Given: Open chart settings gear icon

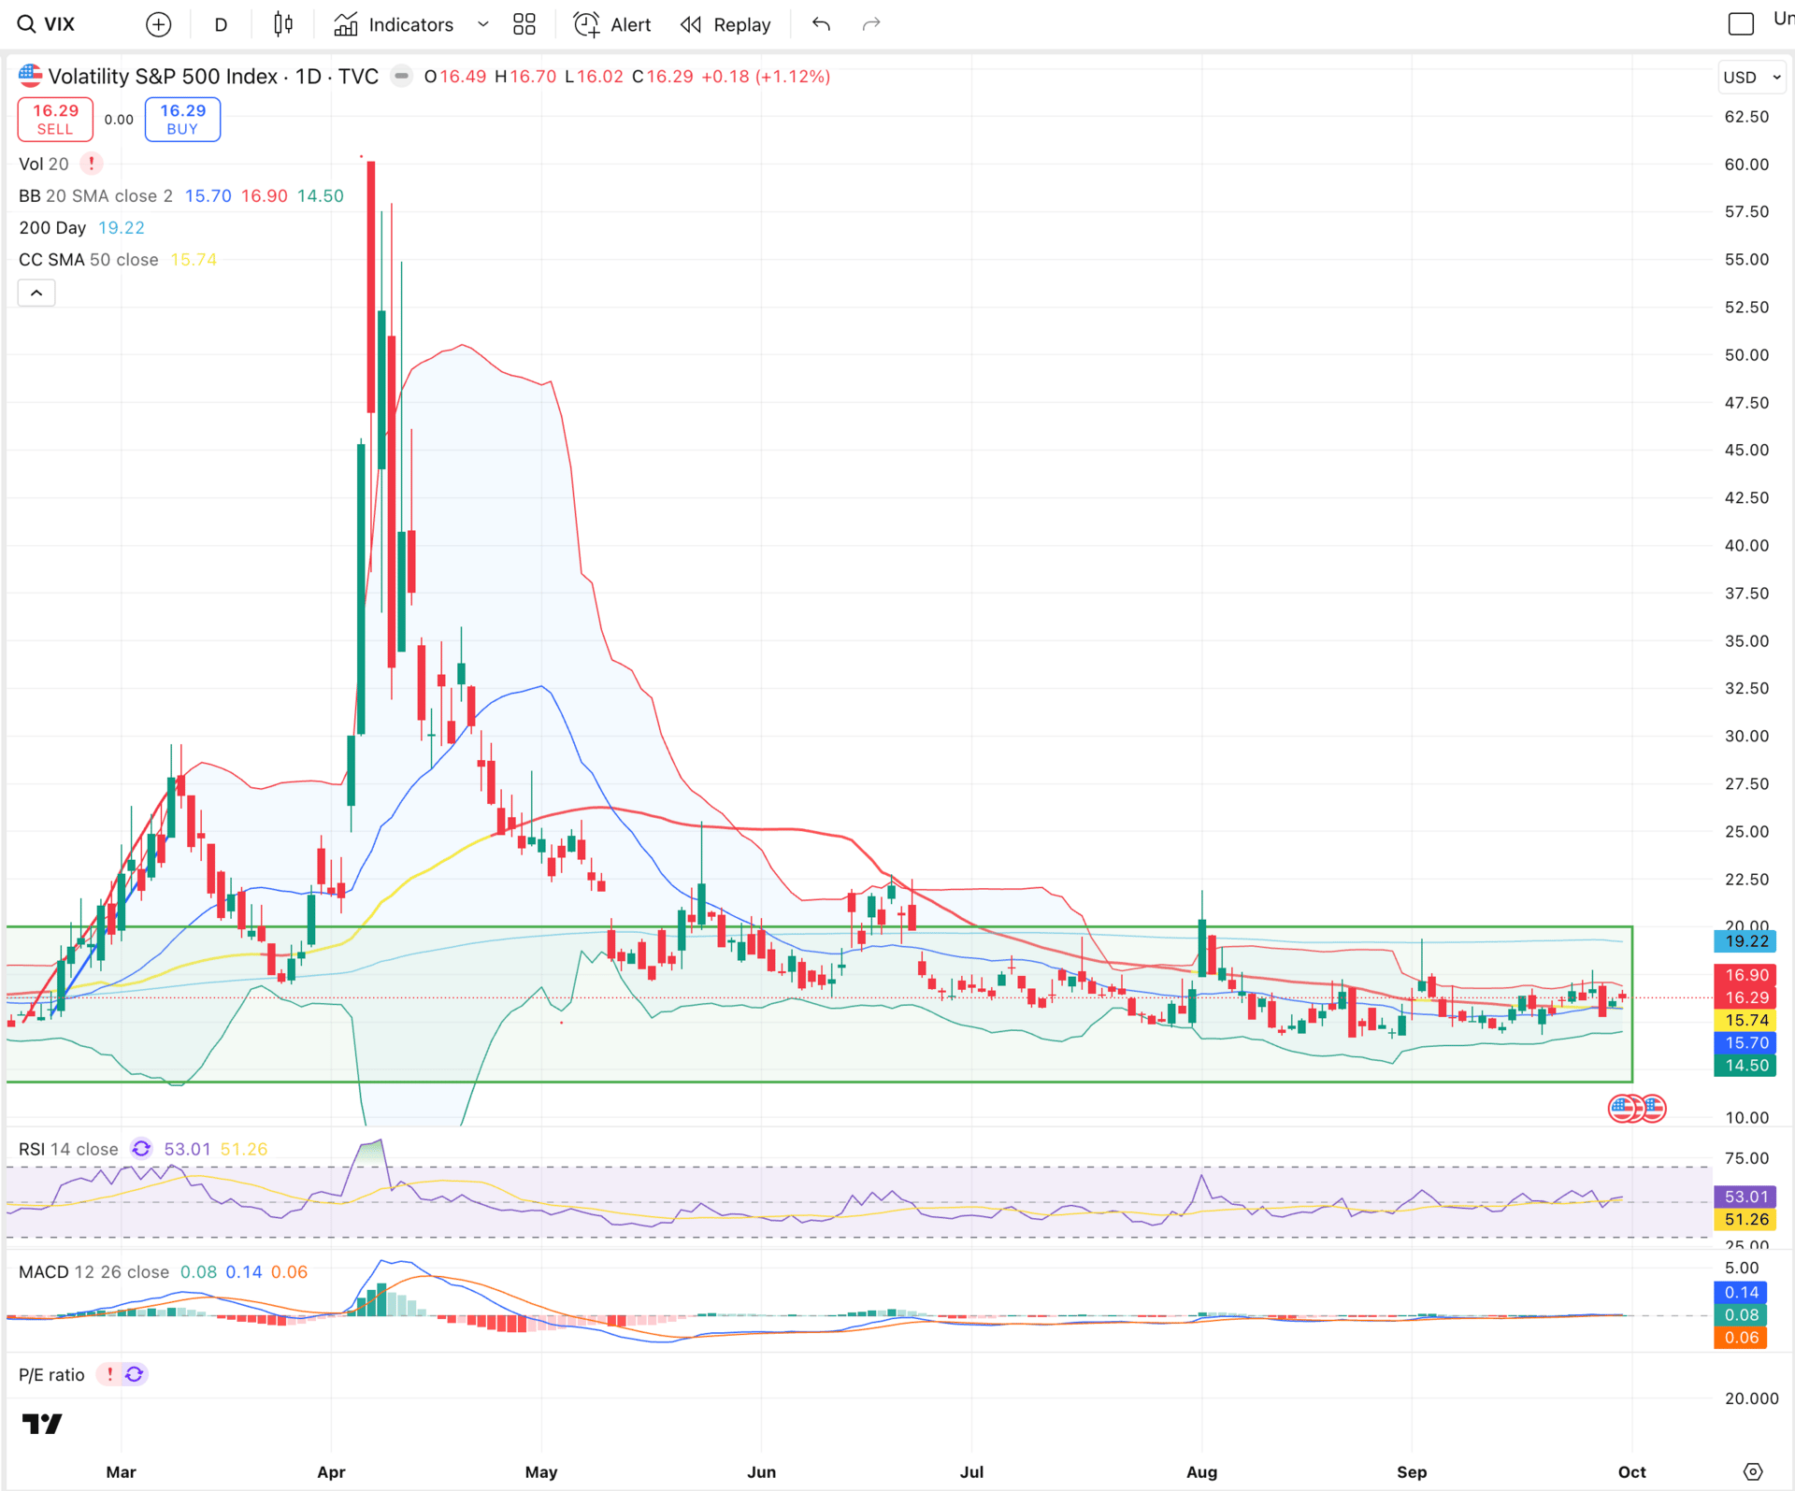Looking at the screenshot, I should [1752, 1471].
